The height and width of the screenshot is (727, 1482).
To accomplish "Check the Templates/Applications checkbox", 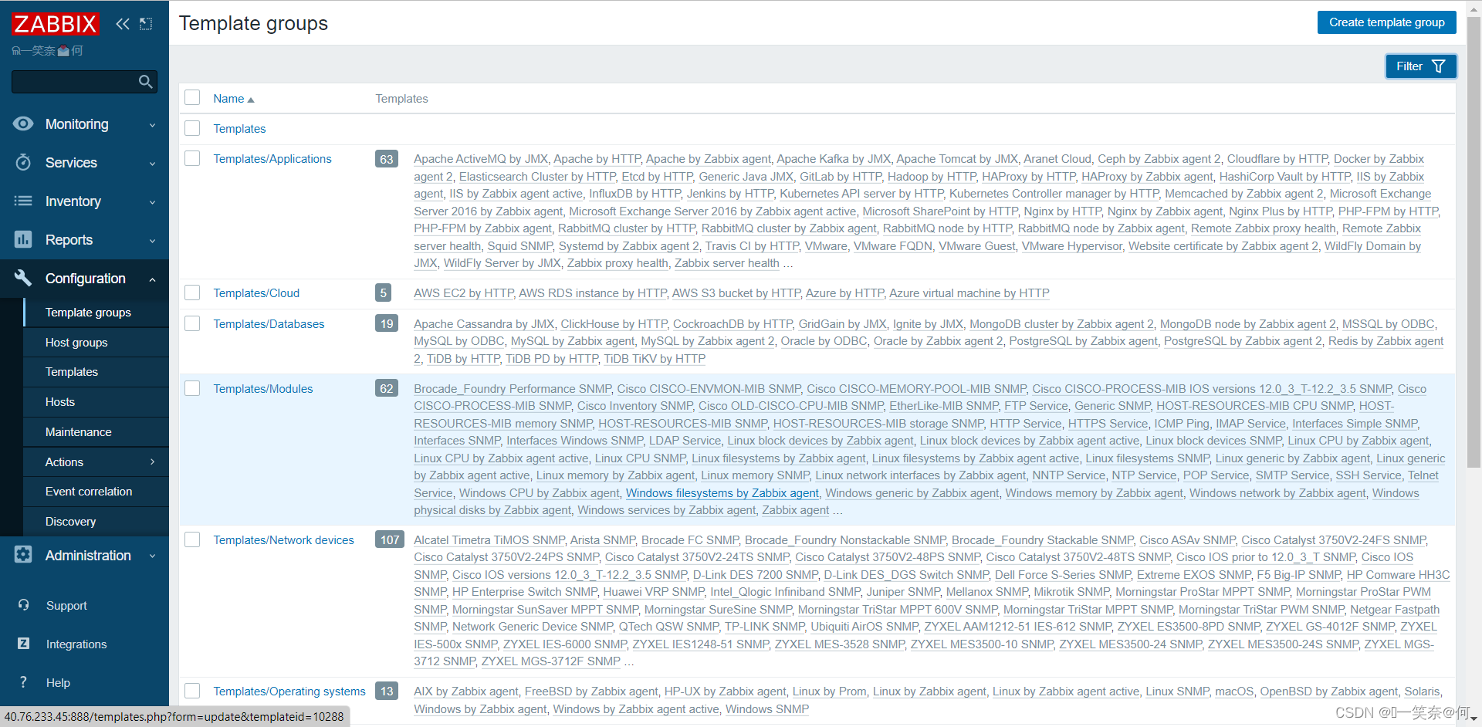I will (x=192, y=158).
